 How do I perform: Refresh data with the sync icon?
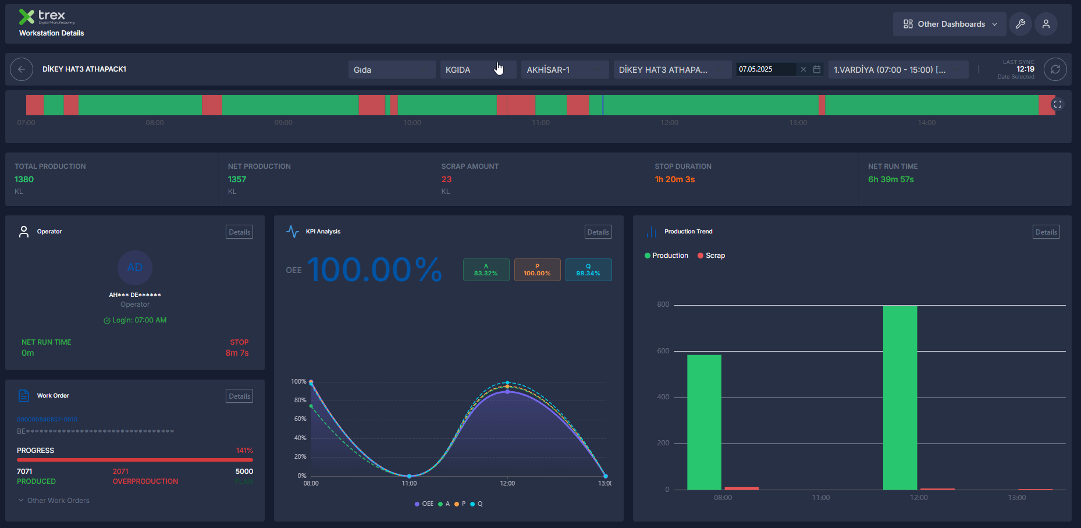click(x=1055, y=69)
